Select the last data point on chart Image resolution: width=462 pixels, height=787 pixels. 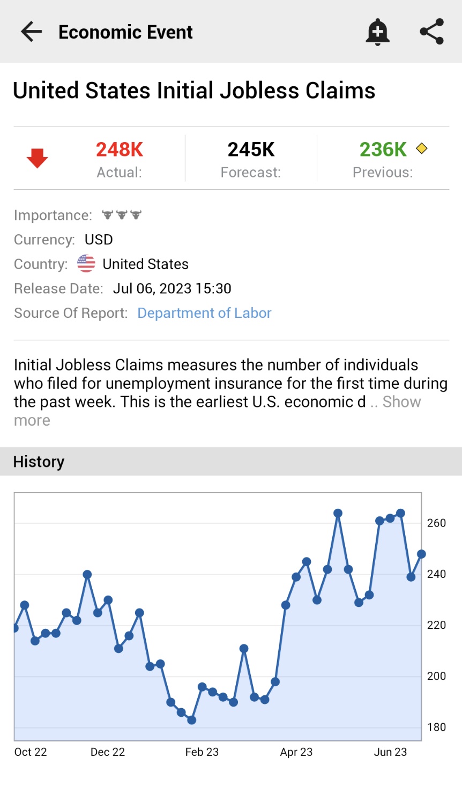point(421,554)
